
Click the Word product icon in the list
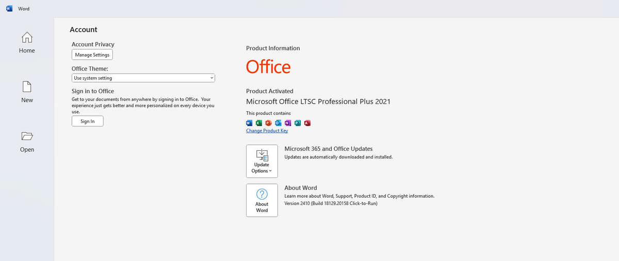pos(249,123)
